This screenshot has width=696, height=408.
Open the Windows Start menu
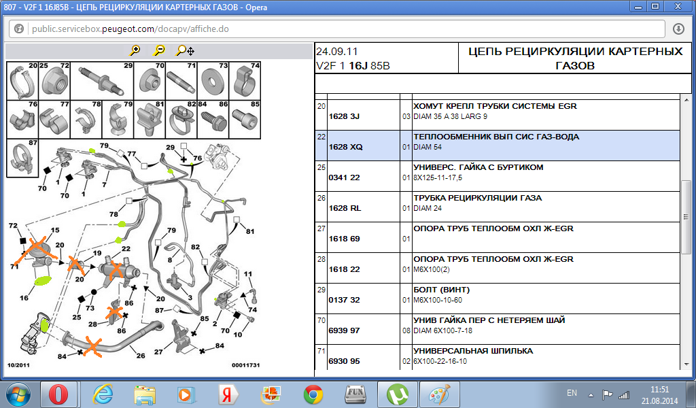pyautogui.click(x=18, y=394)
